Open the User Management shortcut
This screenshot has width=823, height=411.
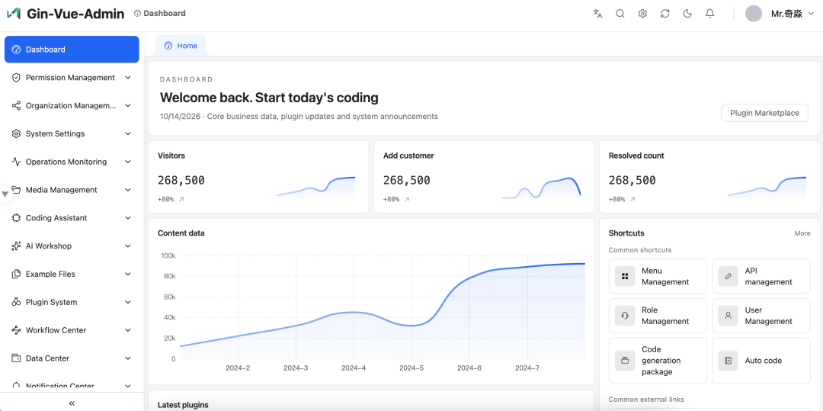[x=761, y=316]
